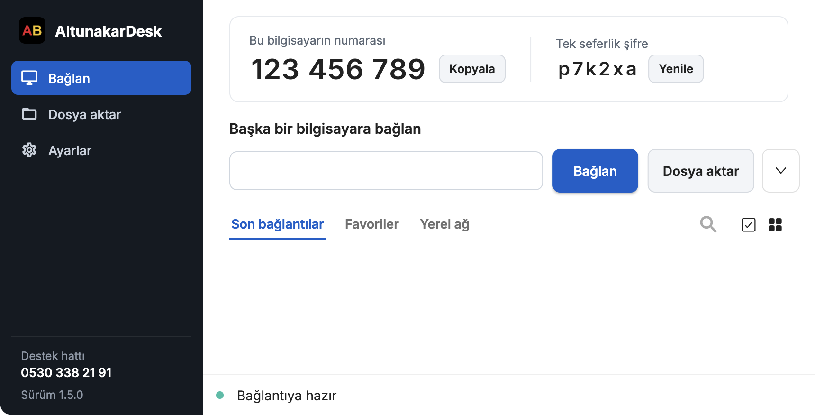Click the blue Bağlan connect button
The image size is (815, 415).
[595, 171]
